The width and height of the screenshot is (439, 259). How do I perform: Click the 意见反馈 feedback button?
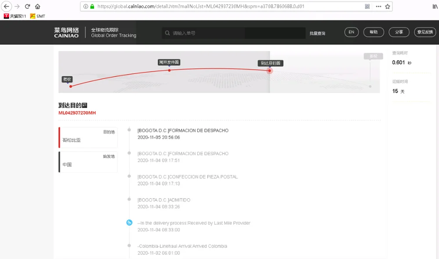point(425,32)
